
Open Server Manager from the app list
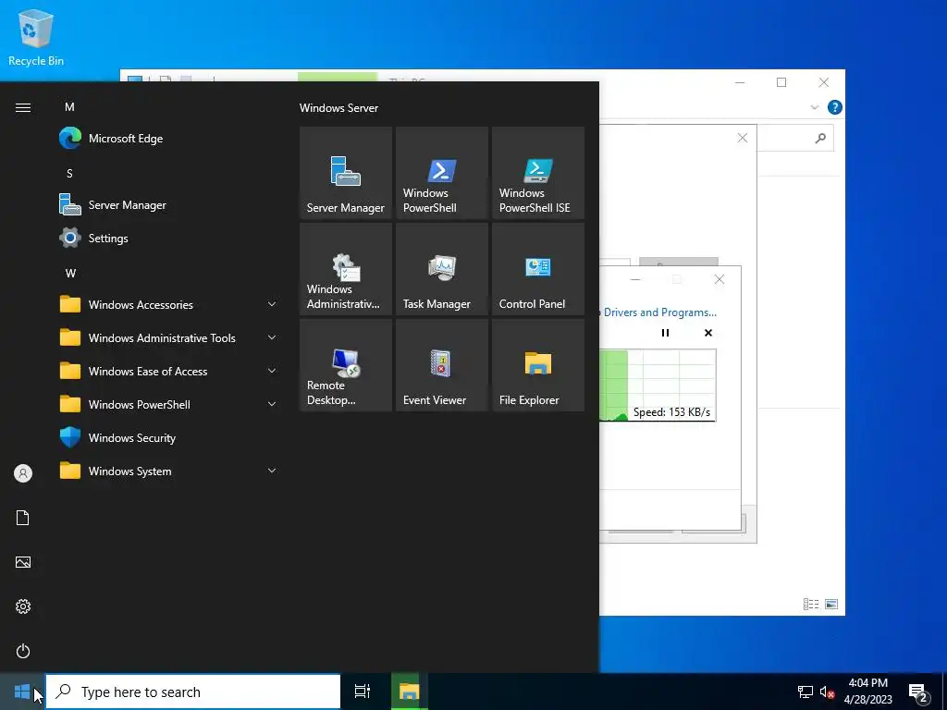click(x=169, y=204)
